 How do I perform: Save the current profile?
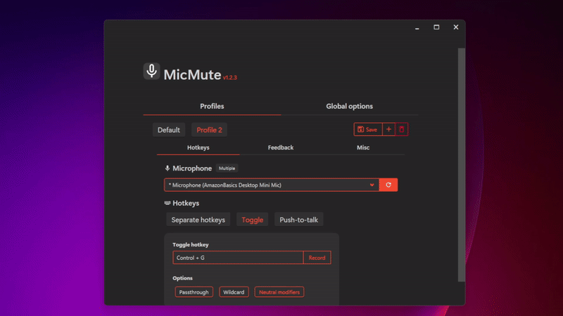367,129
